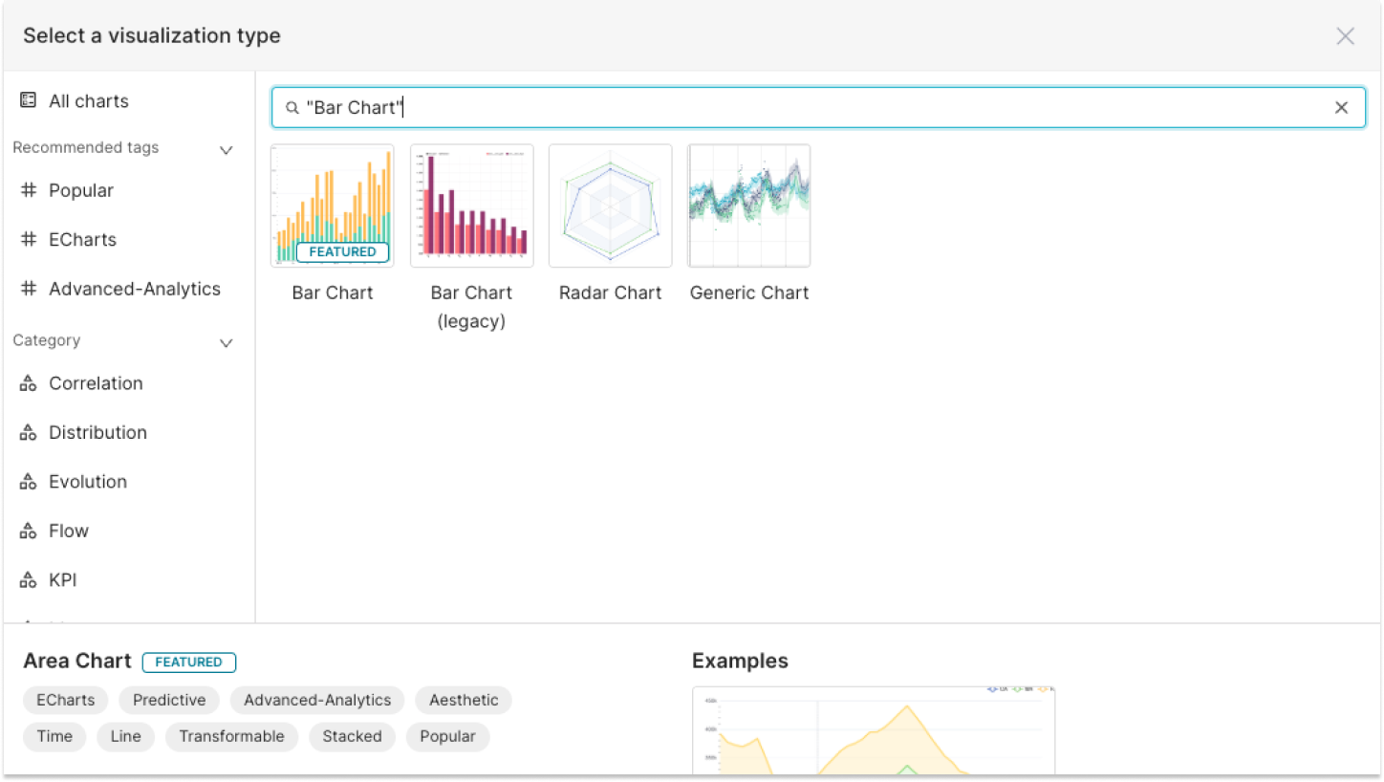Click the All charts grid icon
The image size is (1384, 782).
(28, 100)
